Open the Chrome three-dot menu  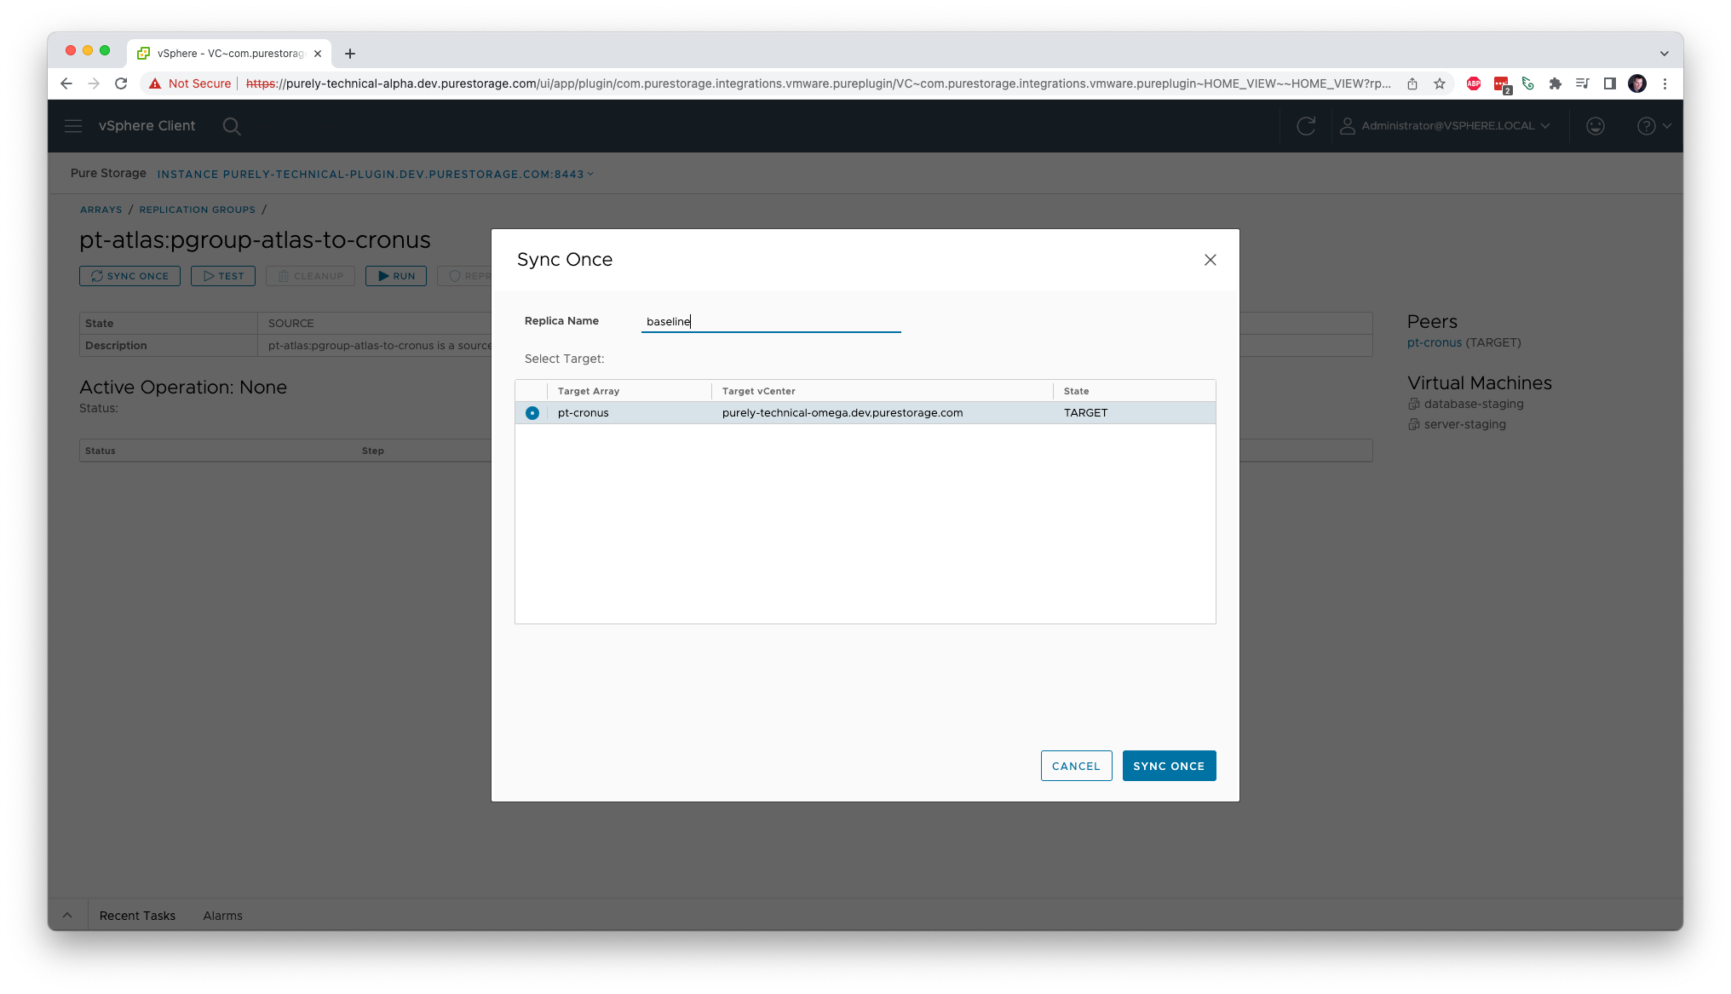click(1665, 83)
